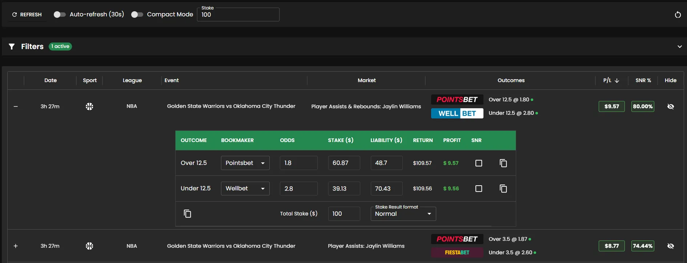
Task: Sort by Market column header
Action: [x=366, y=80]
